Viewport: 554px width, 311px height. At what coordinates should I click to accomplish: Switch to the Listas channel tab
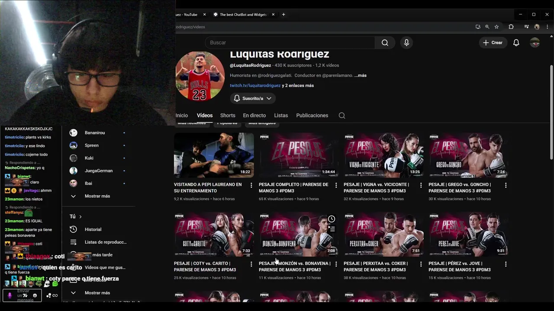[281, 115]
